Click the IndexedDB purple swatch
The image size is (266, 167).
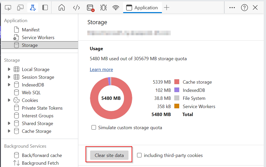177,90
